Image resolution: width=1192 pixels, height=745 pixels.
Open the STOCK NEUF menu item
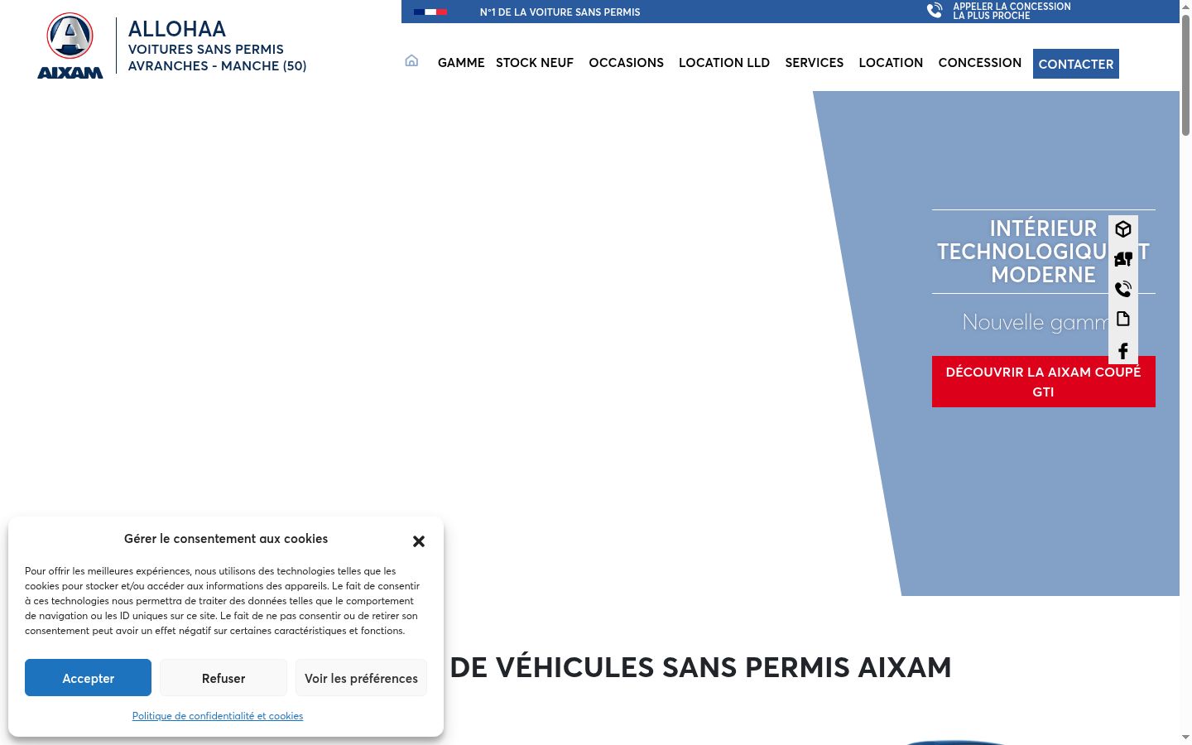tap(535, 63)
